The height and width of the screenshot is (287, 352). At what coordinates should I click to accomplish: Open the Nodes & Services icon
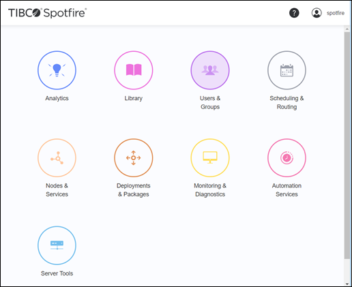pyautogui.click(x=57, y=157)
